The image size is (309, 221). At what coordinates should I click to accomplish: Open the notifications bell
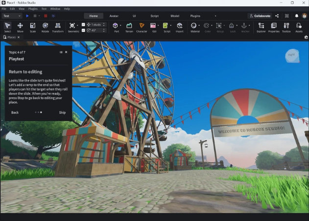[297, 16]
